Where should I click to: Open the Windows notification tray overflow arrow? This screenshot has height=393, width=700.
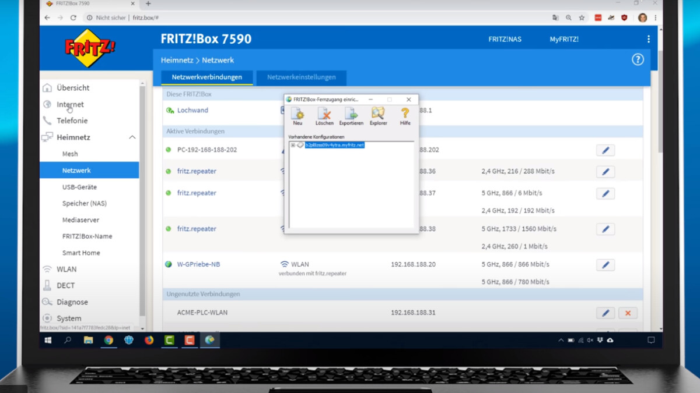[x=561, y=340]
